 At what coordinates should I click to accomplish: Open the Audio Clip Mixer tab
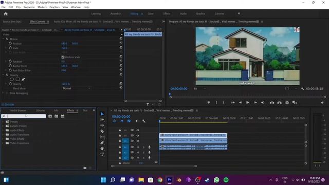[103, 22]
